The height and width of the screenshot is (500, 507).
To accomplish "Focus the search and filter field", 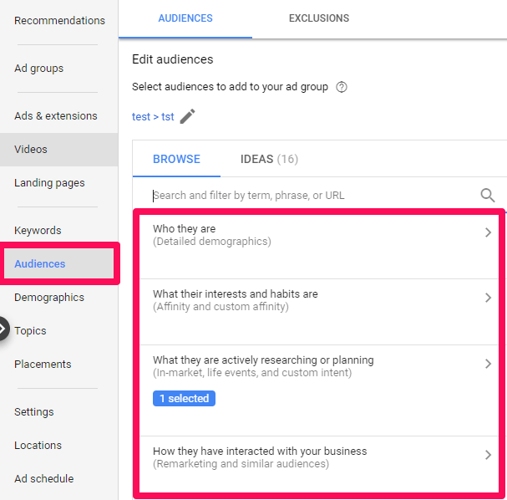I will click(x=309, y=196).
